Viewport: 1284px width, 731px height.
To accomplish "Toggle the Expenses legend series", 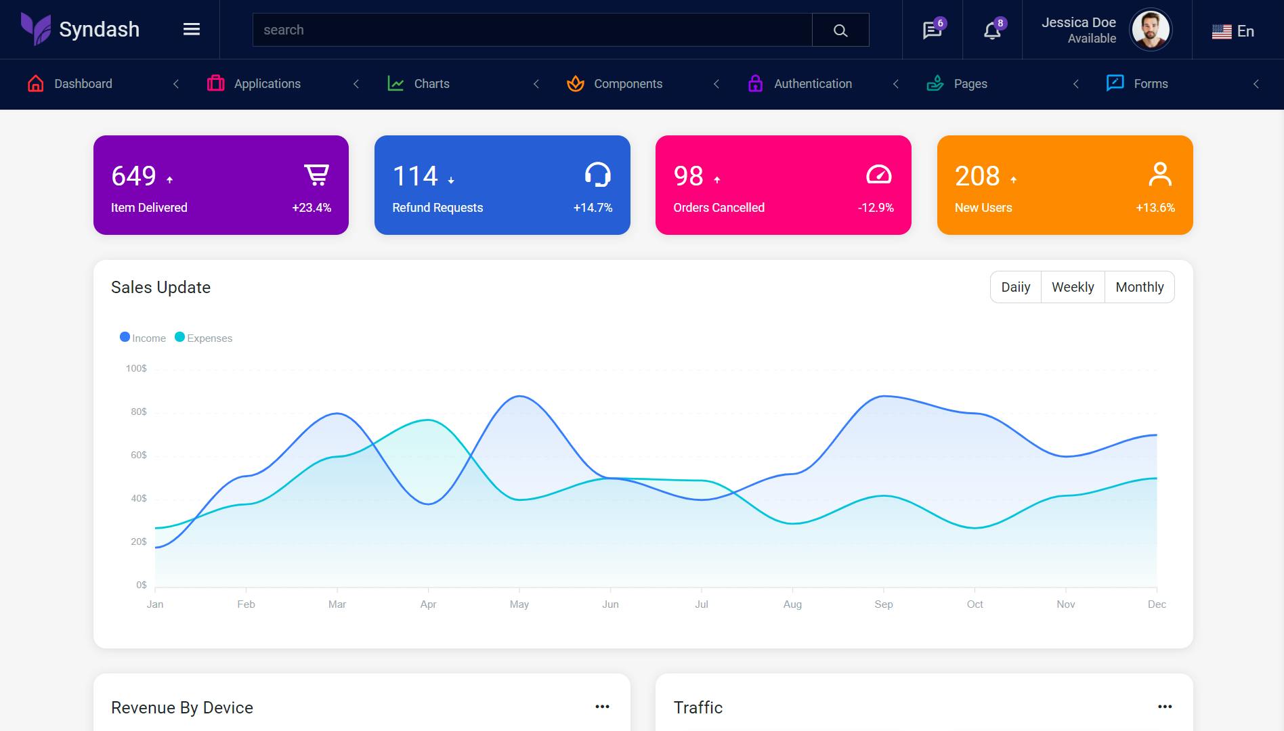I will click(x=203, y=338).
